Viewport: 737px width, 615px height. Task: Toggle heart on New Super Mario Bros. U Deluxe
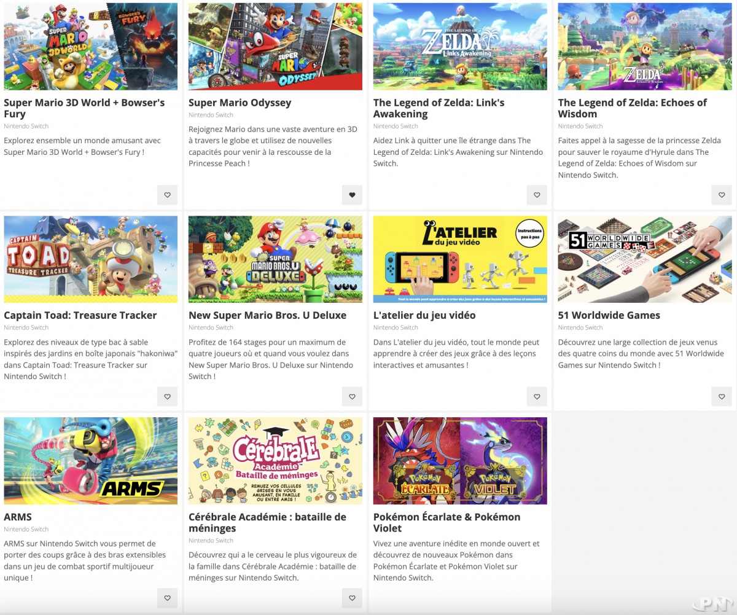tap(352, 397)
